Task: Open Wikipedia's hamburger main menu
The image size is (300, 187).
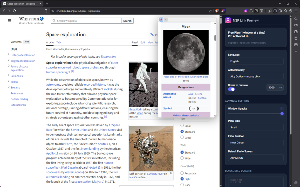Action: (10, 21)
